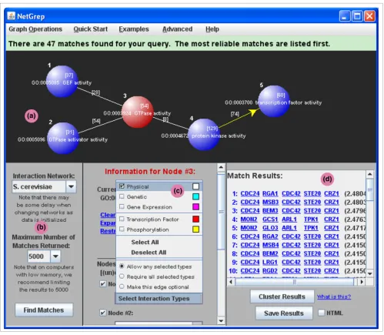
Task: Click Match Results vertical scrollbar thumb
Action: pyautogui.click(x=369, y=189)
